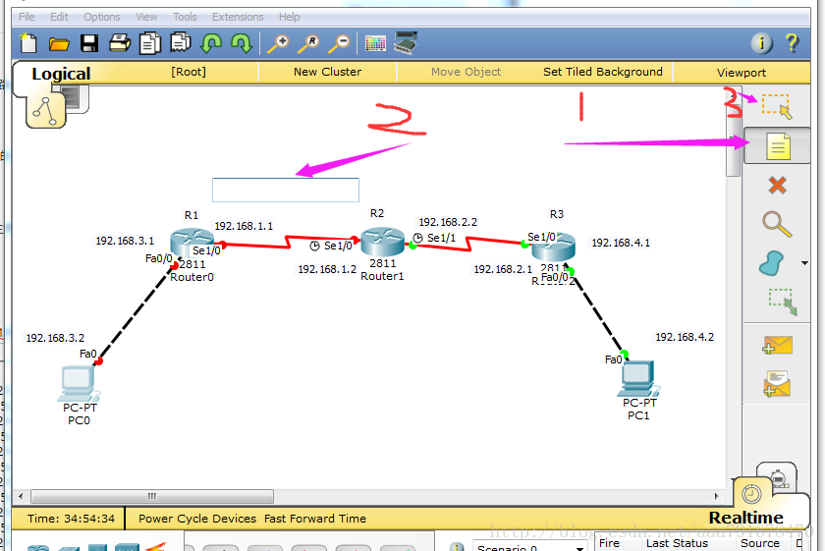Pick the red X Delete tool

pos(777,186)
